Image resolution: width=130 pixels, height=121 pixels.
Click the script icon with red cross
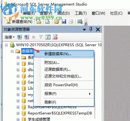tap(55, 37)
